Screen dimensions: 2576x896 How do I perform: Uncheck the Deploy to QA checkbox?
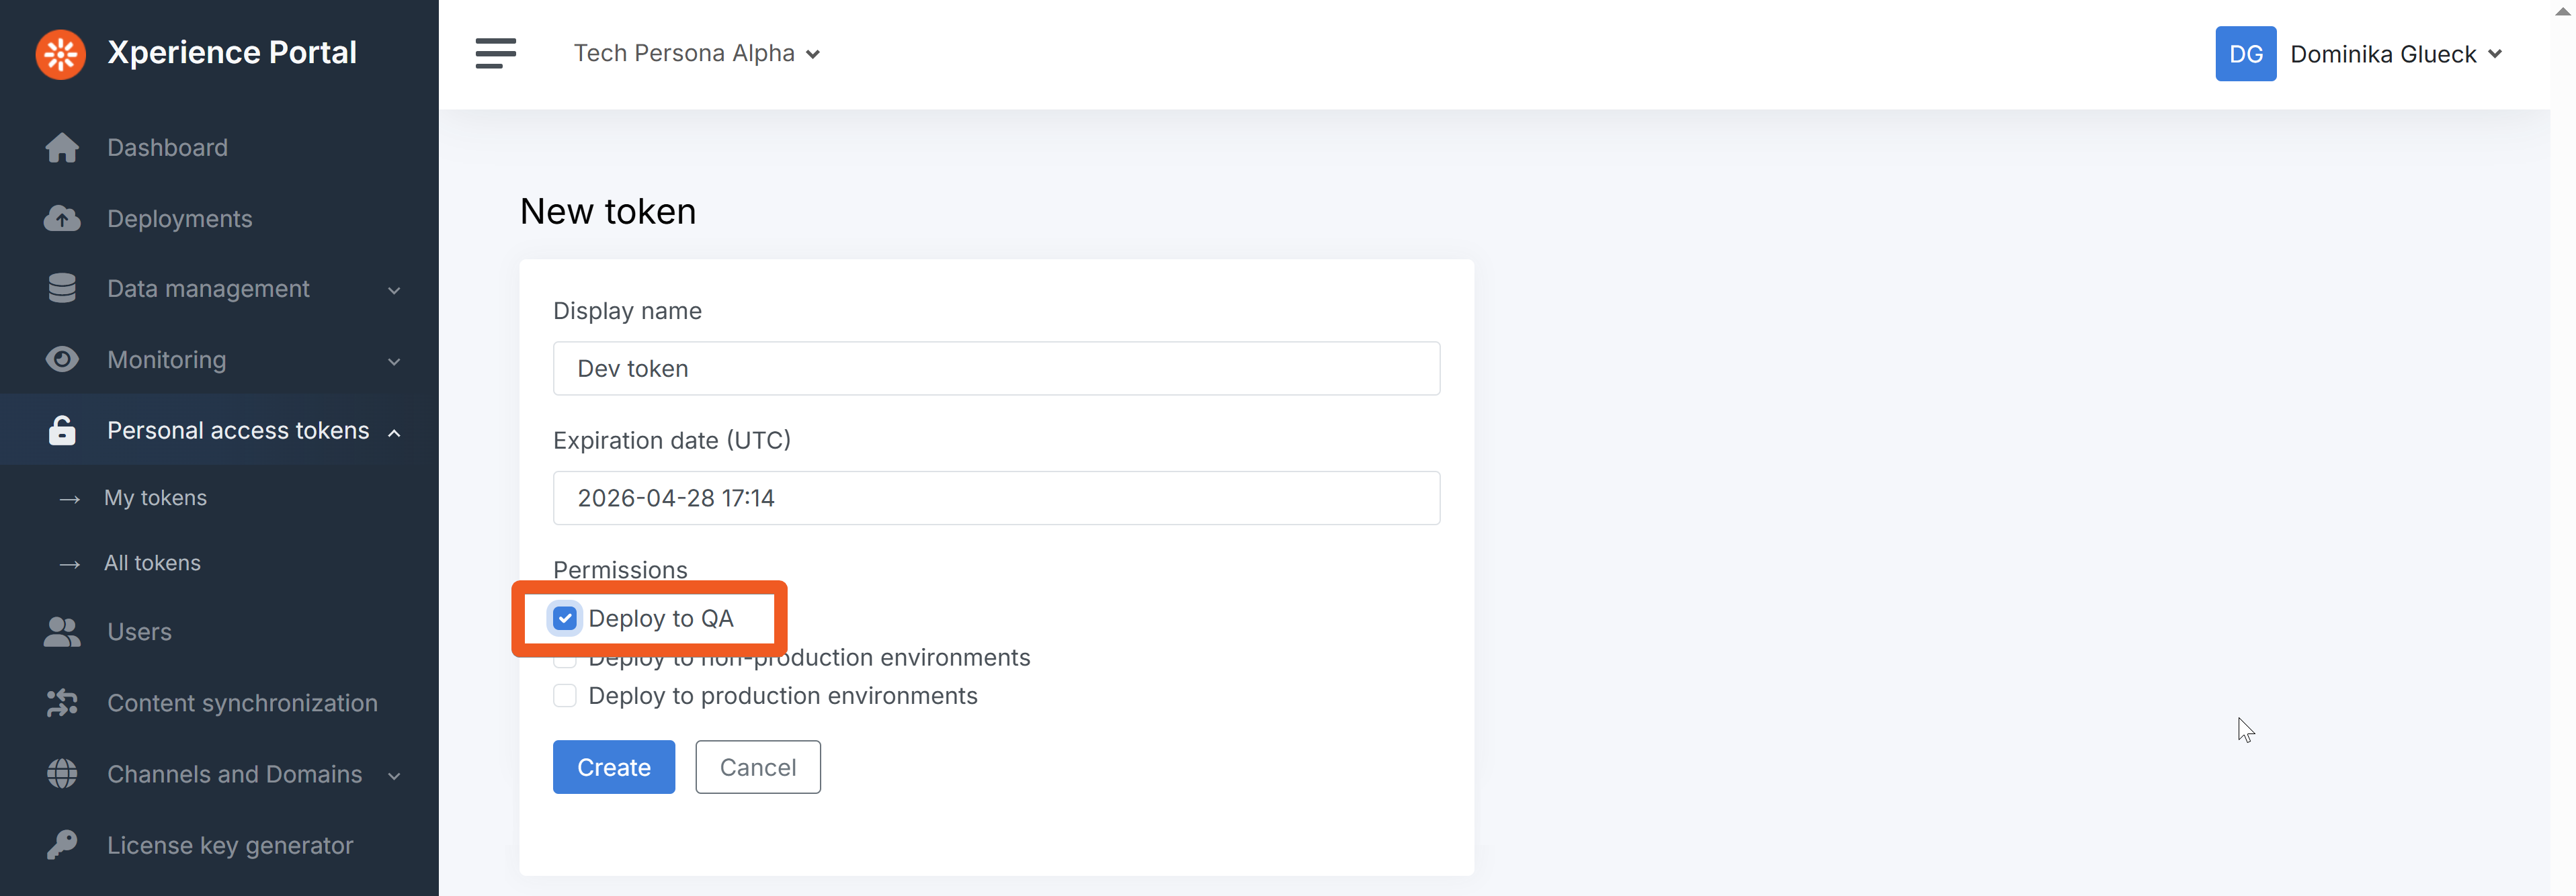[565, 619]
